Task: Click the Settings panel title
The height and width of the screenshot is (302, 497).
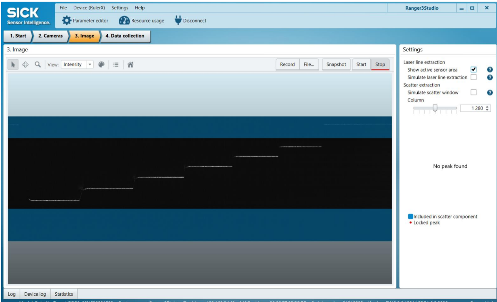Action: [413, 50]
